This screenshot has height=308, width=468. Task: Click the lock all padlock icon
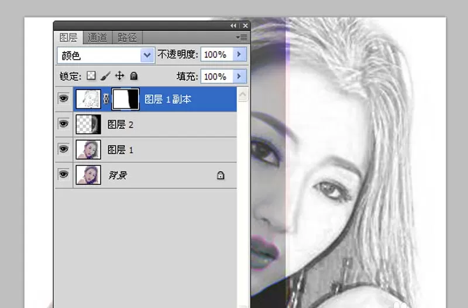pos(134,76)
